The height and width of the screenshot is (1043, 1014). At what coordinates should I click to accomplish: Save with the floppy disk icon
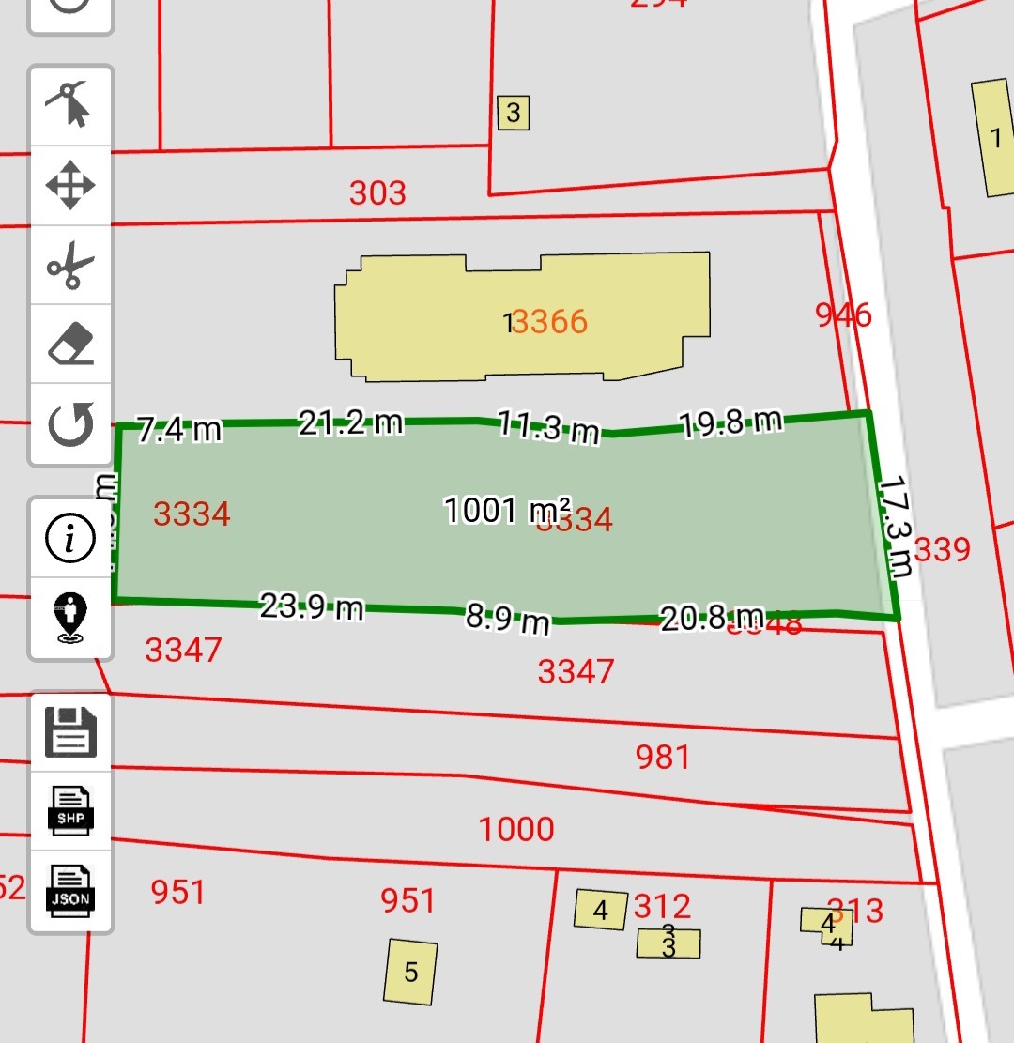pyautogui.click(x=71, y=733)
